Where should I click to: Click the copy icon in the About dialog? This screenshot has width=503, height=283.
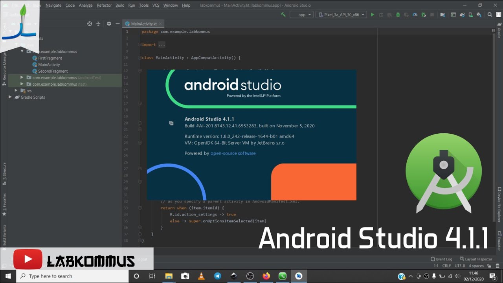(x=171, y=123)
